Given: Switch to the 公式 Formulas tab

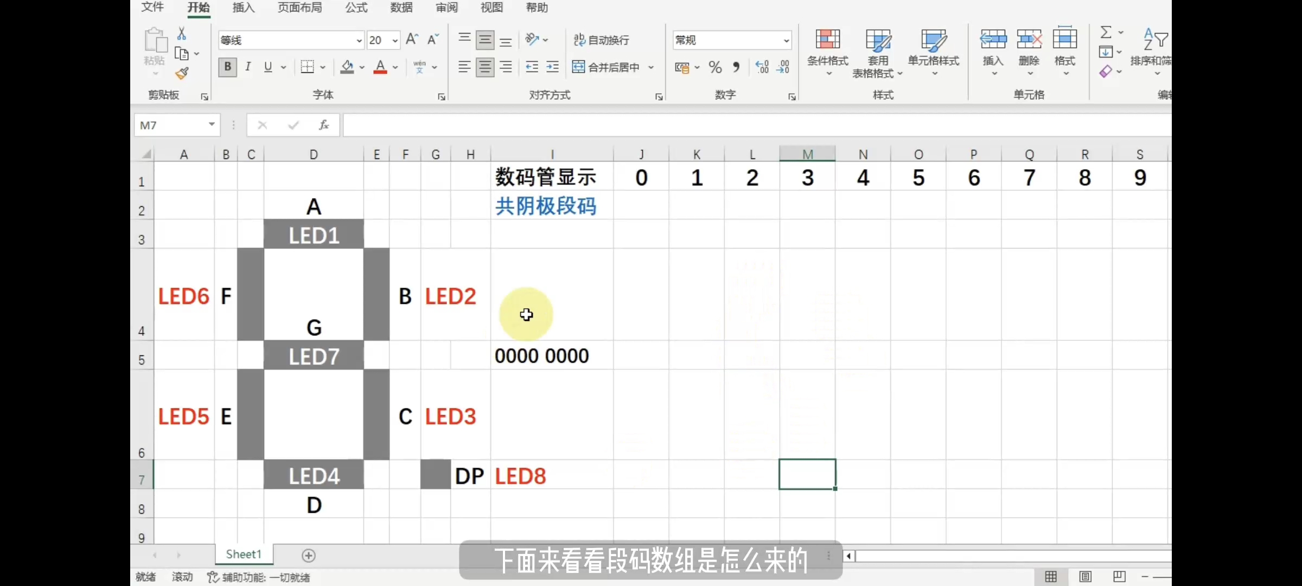Looking at the screenshot, I should 356,8.
